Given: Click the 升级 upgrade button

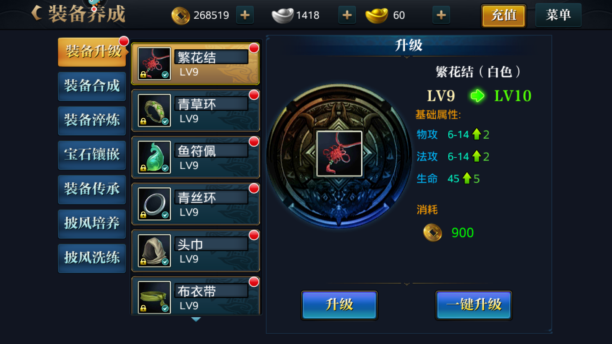Looking at the screenshot, I should [339, 305].
